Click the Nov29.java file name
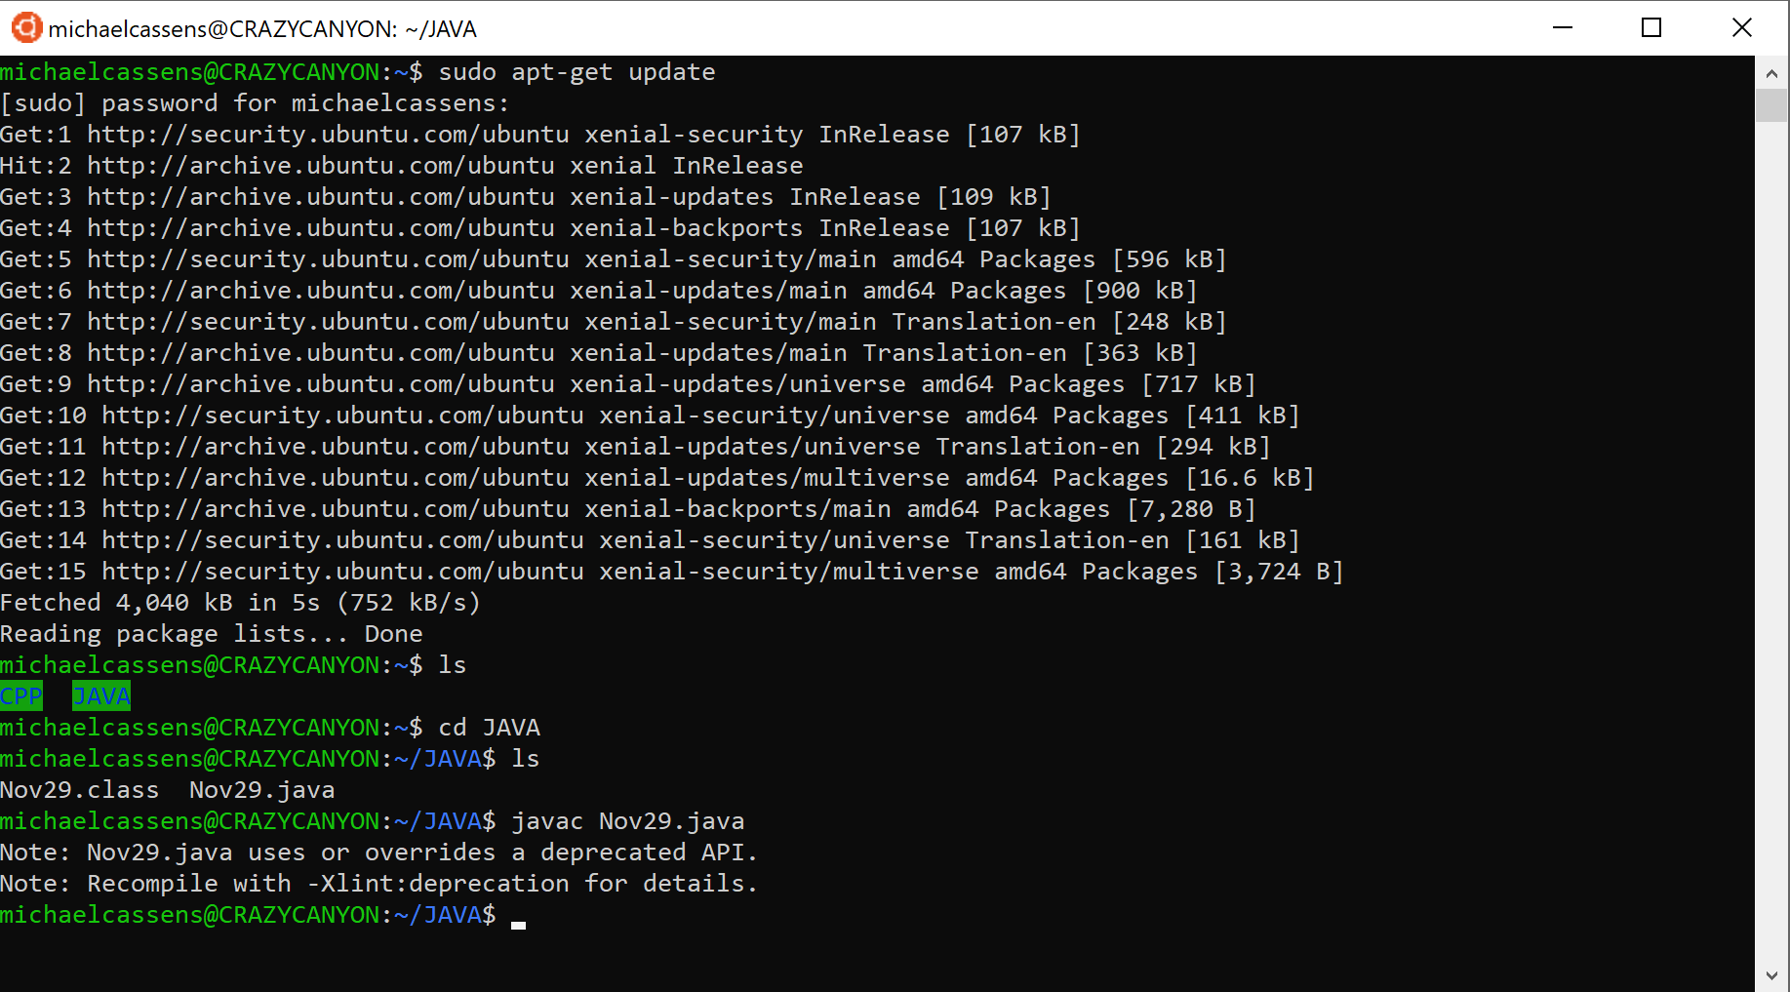This screenshot has height=992, width=1790. (261, 789)
